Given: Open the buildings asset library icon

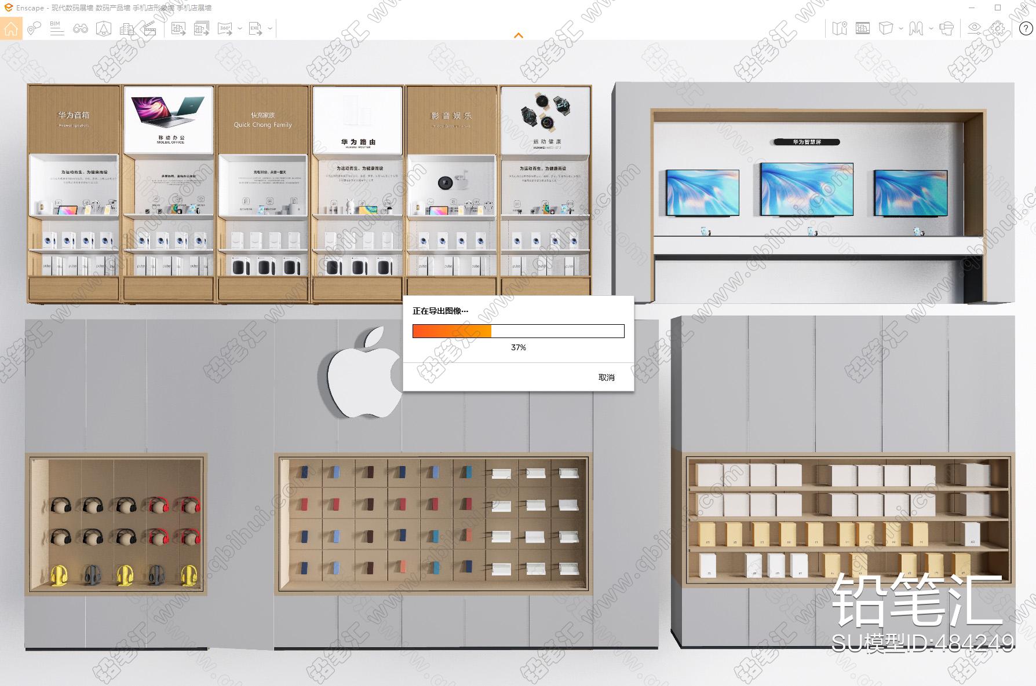Looking at the screenshot, I should (x=126, y=28).
